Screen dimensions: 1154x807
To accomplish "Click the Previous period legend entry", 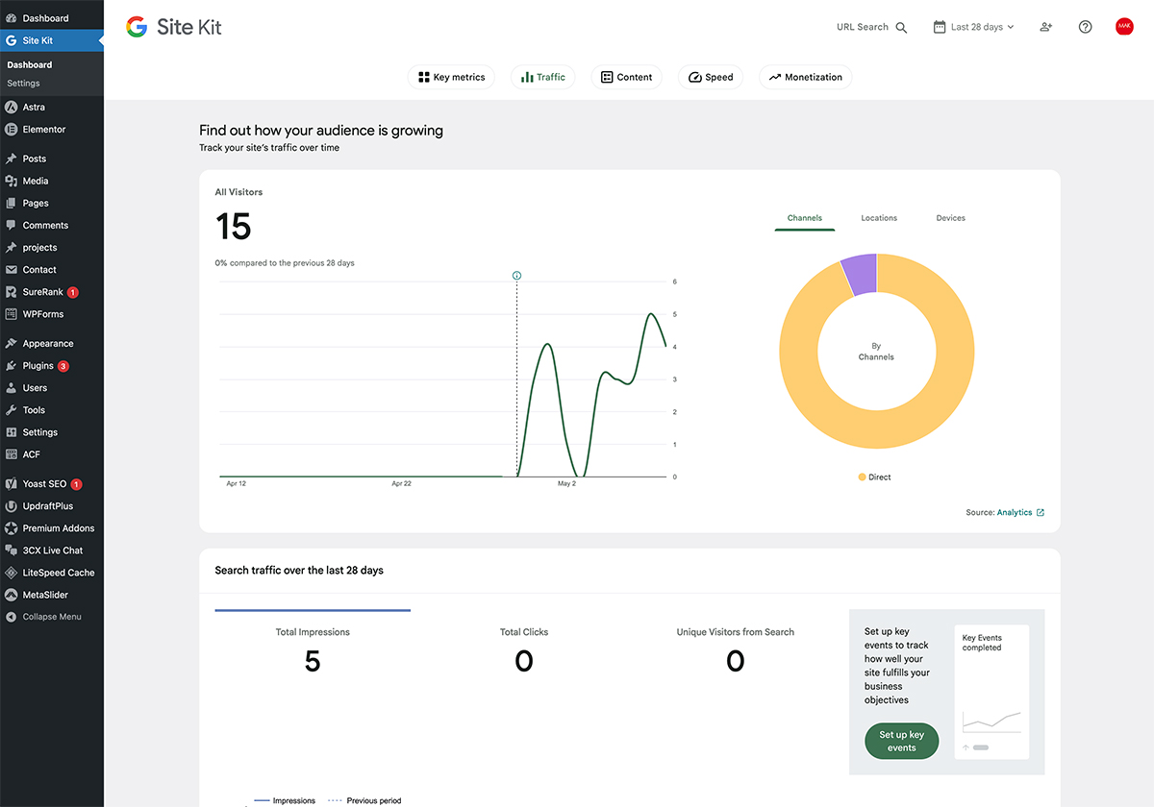I will (x=364, y=800).
